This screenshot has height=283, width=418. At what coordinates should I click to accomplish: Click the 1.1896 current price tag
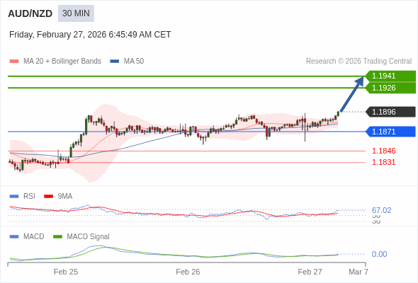pyautogui.click(x=390, y=112)
